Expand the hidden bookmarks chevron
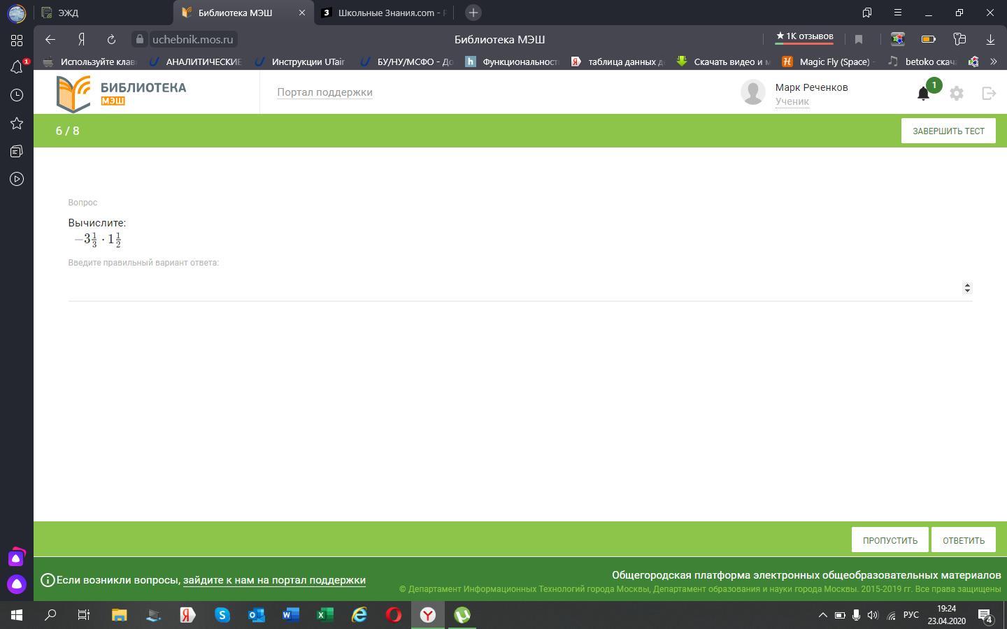The height and width of the screenshot is (629, 1007). [993, 62]
